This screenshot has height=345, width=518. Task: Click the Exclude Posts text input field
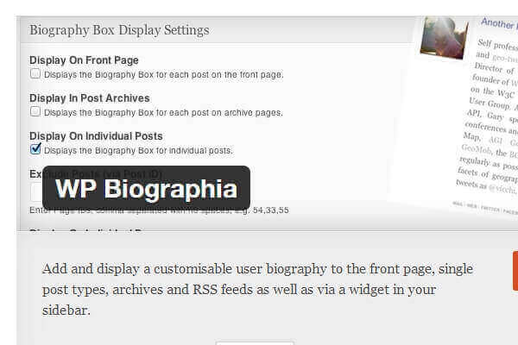36,192
